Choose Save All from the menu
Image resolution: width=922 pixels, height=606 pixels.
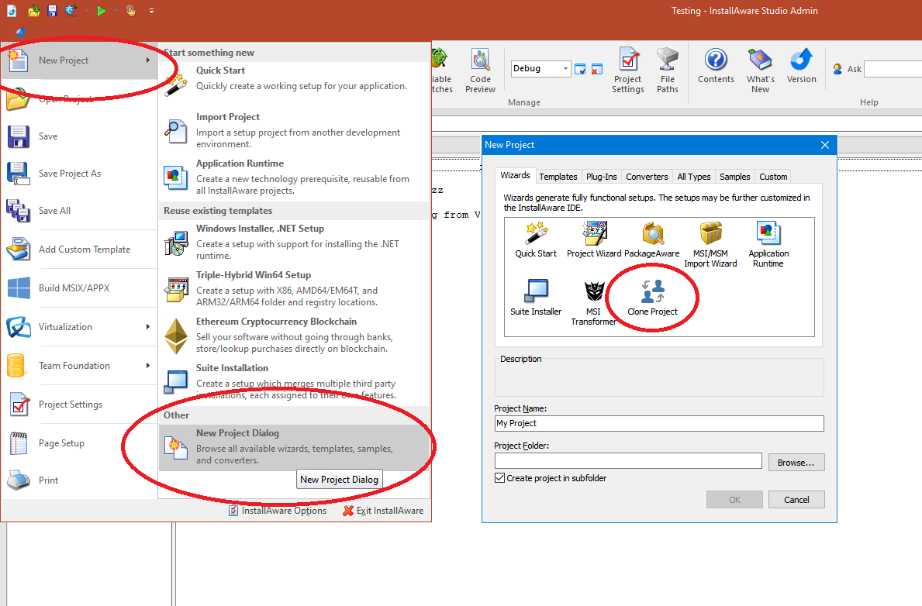[79, 211]
